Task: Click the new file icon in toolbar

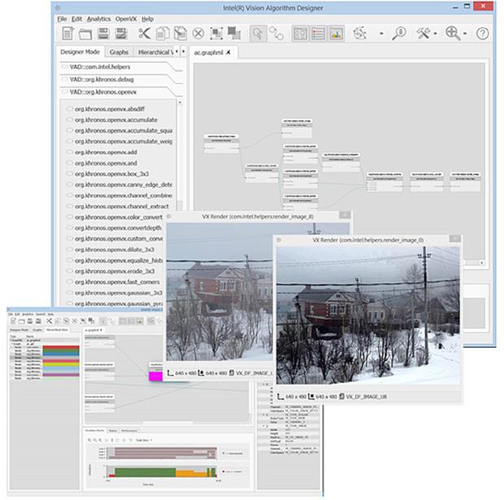Action: coord(68,34)
